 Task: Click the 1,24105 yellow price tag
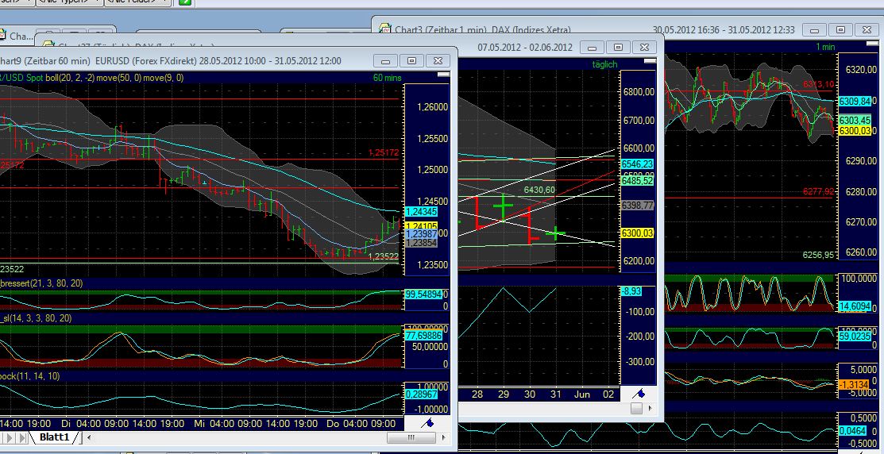pos(422,226)
